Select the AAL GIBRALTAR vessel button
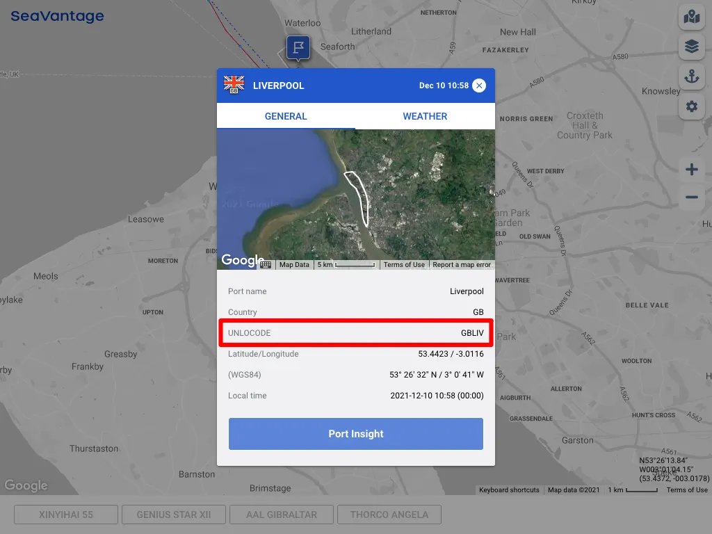 click(282, 515)
